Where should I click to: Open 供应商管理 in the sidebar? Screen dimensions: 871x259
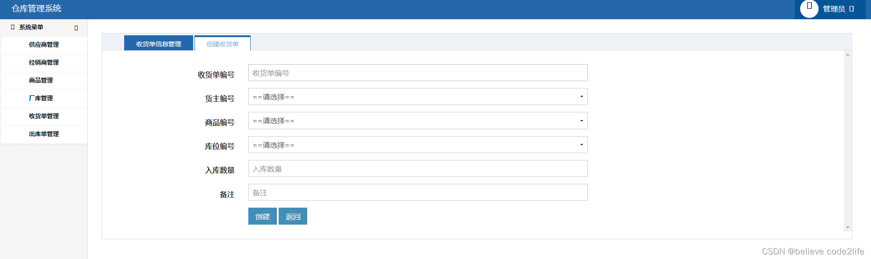[44, 45]
